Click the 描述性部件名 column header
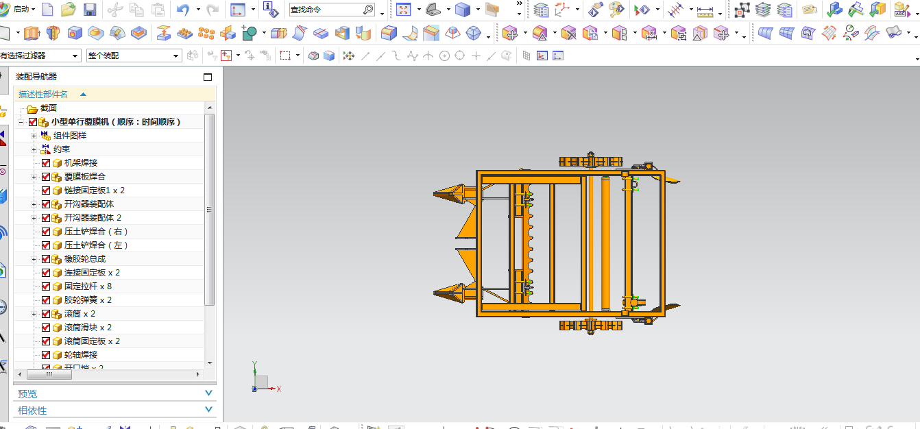 (43, 95)
